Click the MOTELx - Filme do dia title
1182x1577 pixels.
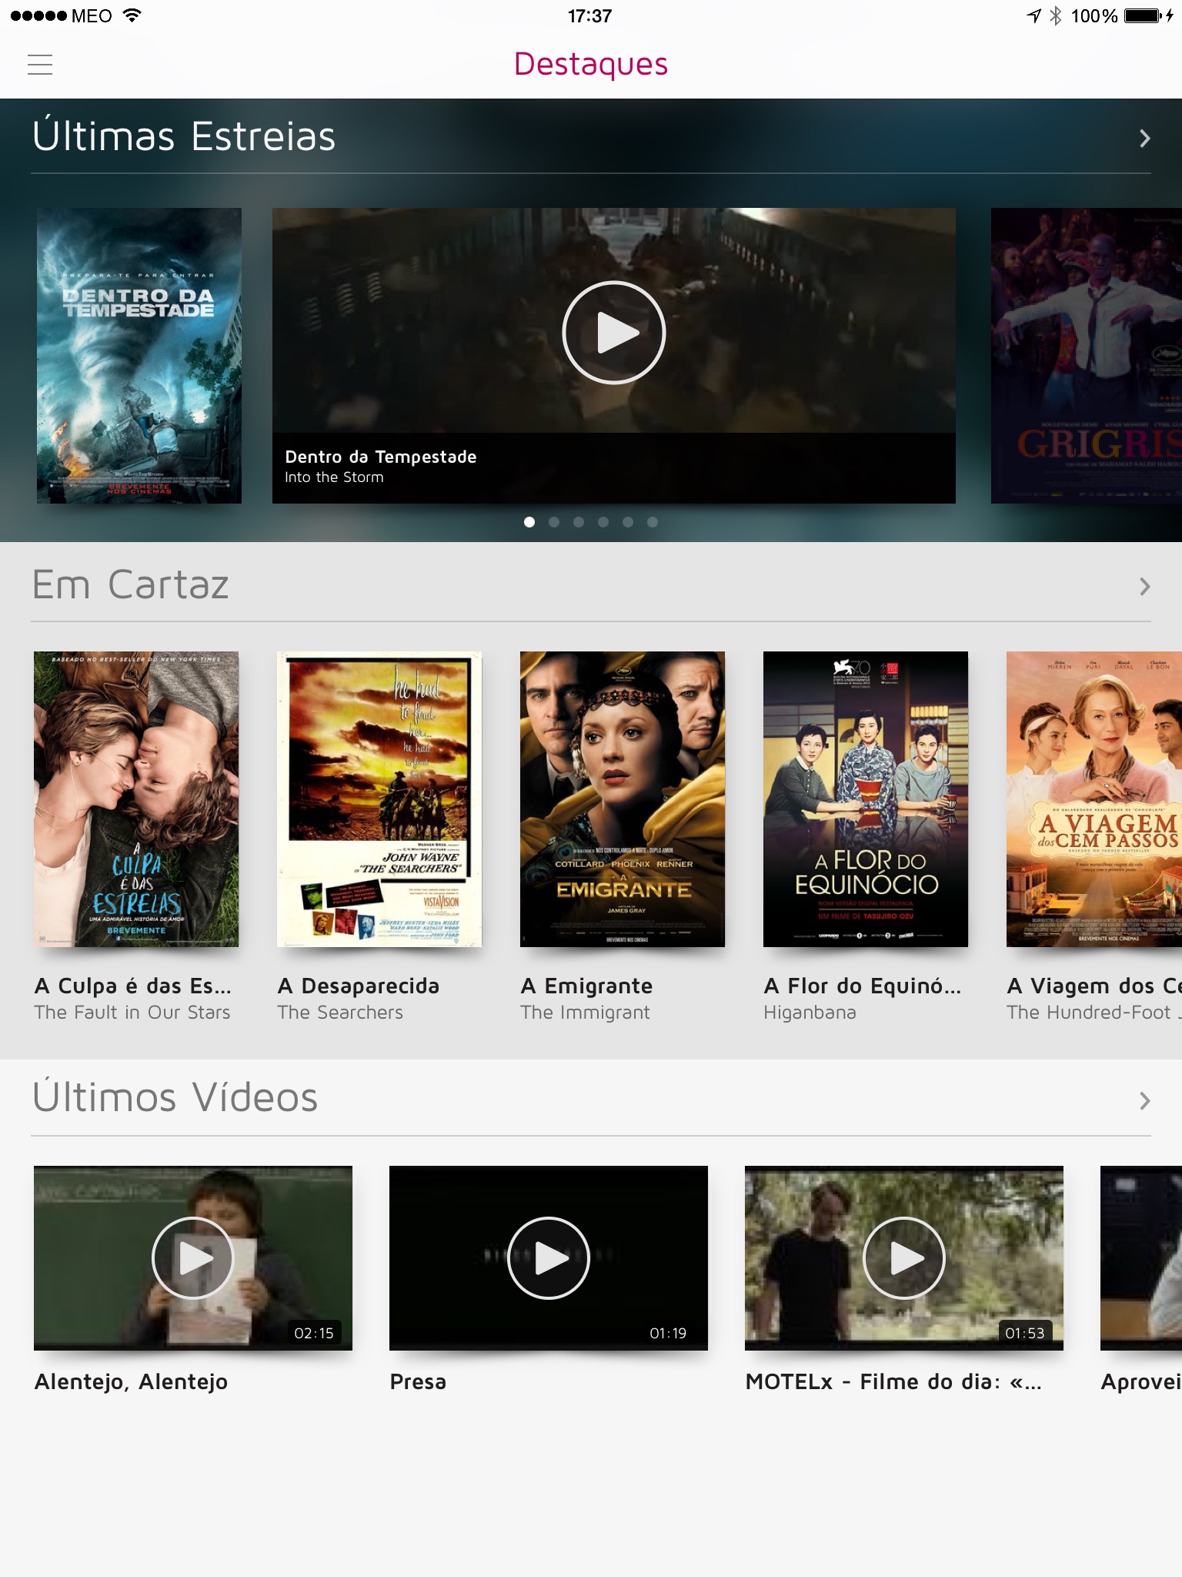(893, 1382)
